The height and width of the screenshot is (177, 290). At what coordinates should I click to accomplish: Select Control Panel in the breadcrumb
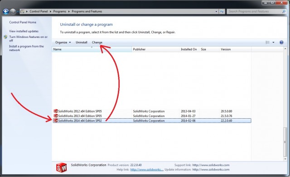39,11
